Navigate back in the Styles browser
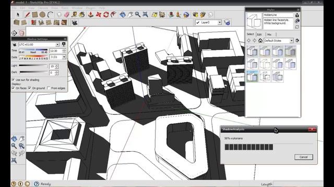 click(x=248, y=41)
